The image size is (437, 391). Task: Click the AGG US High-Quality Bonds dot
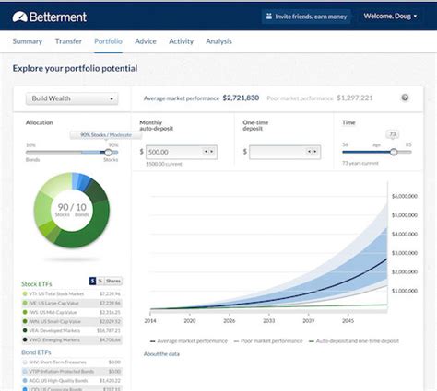pyautogui.click(x=25, y=381)
